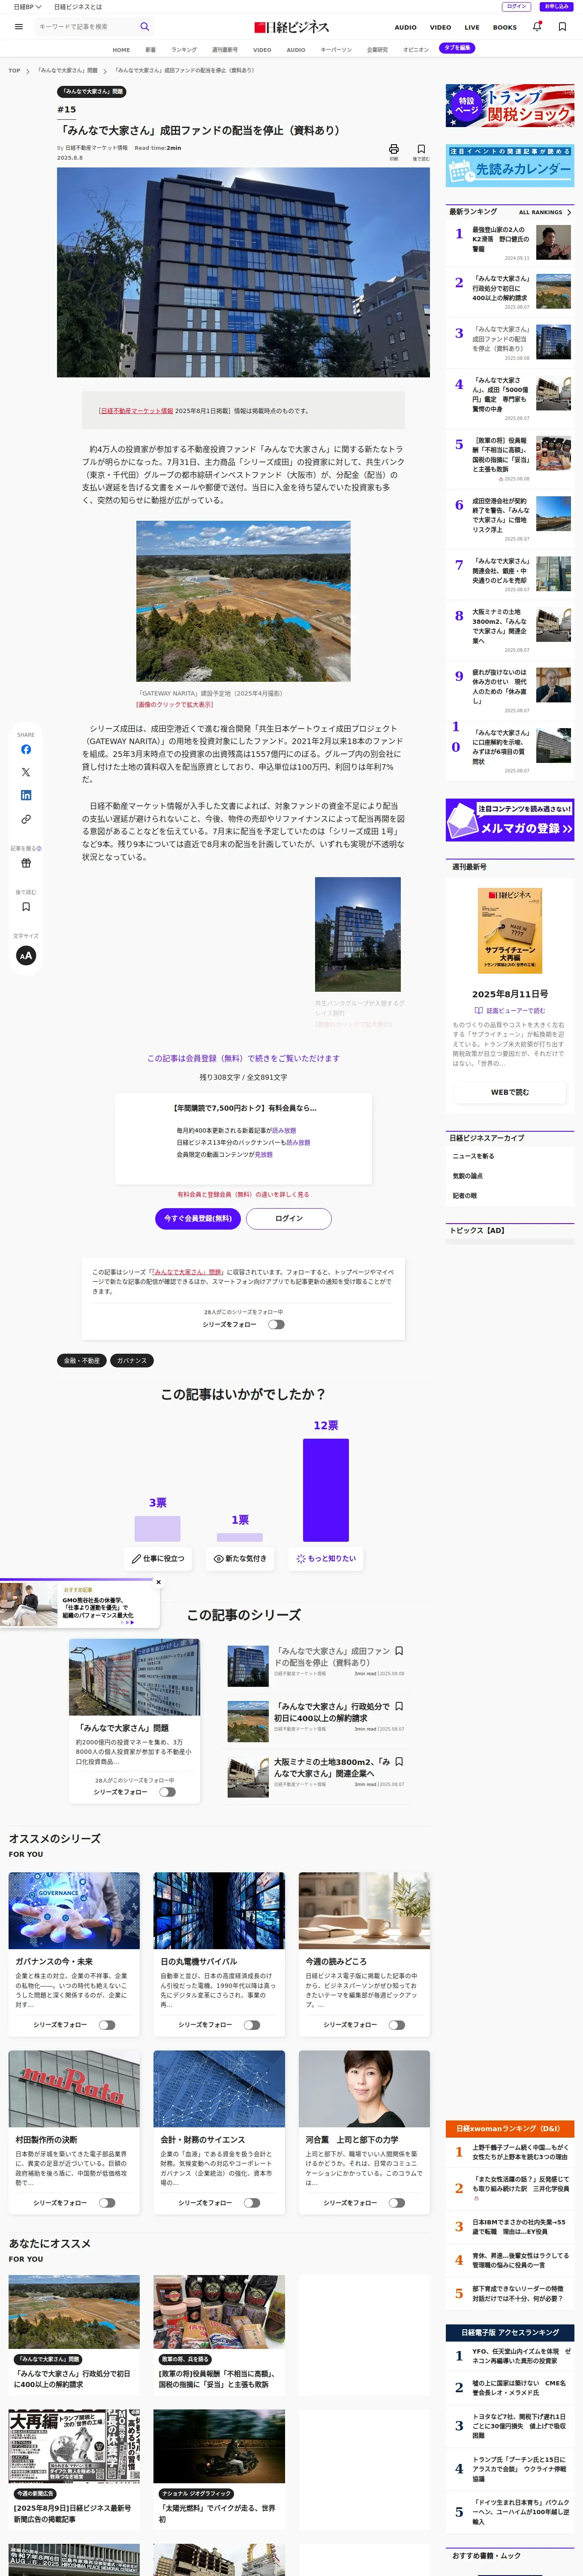This screenshot has width=583, height=2576.
Task: Share article on X
Action: pos(26,772)
